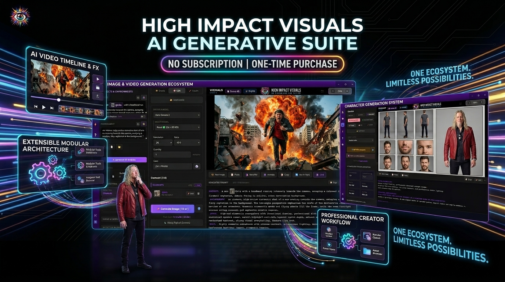Click the zoom control in the Character window header

[x=475, y=102]
